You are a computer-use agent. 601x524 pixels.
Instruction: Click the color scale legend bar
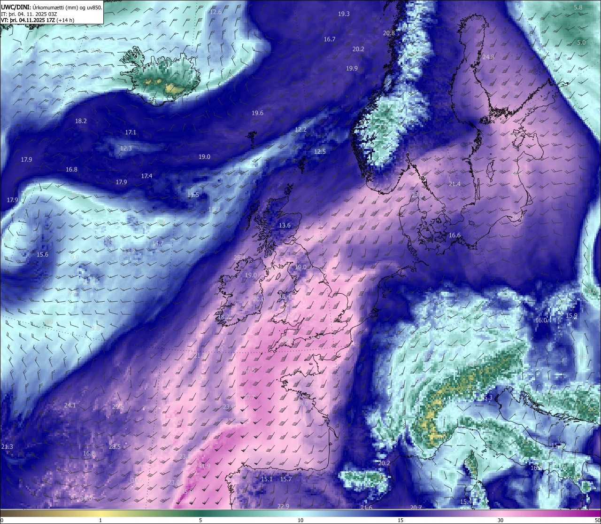300,512
